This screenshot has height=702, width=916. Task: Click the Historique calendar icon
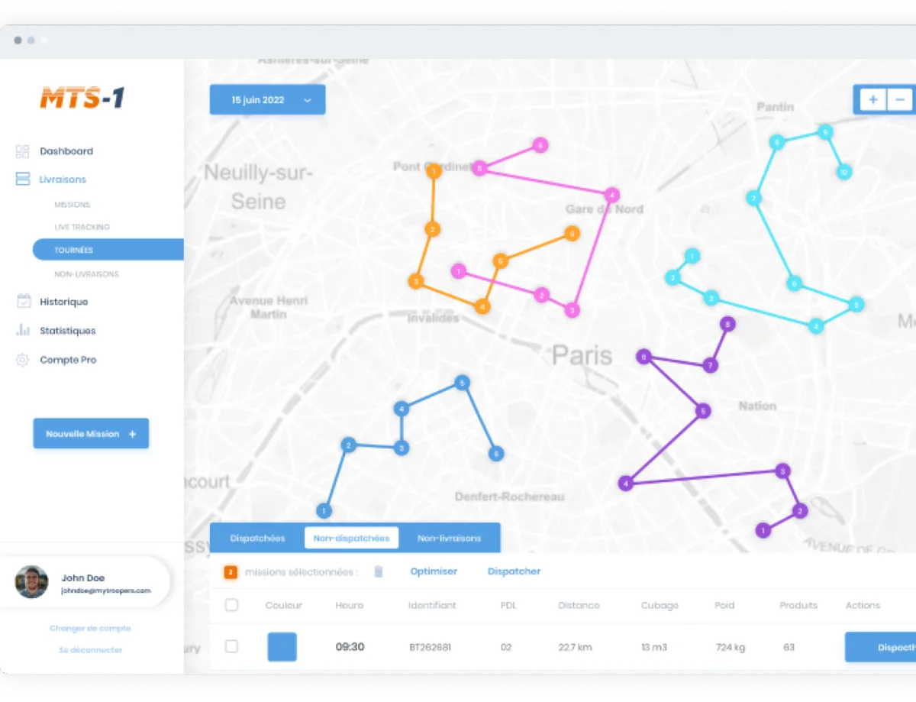coord(23,301)
